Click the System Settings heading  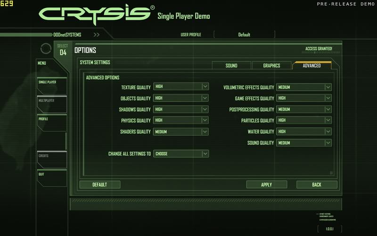tap(95, 62)
